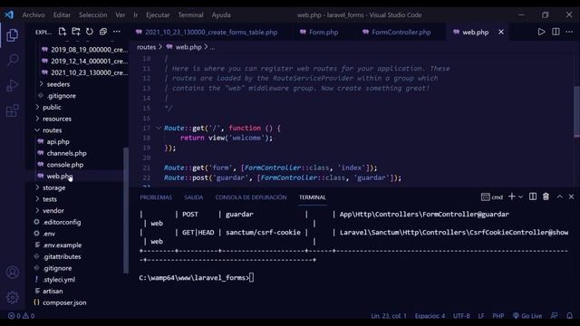Click the editor vertical scrollbar
Screen dimensions: 580x326
click(x=576, y=112)
